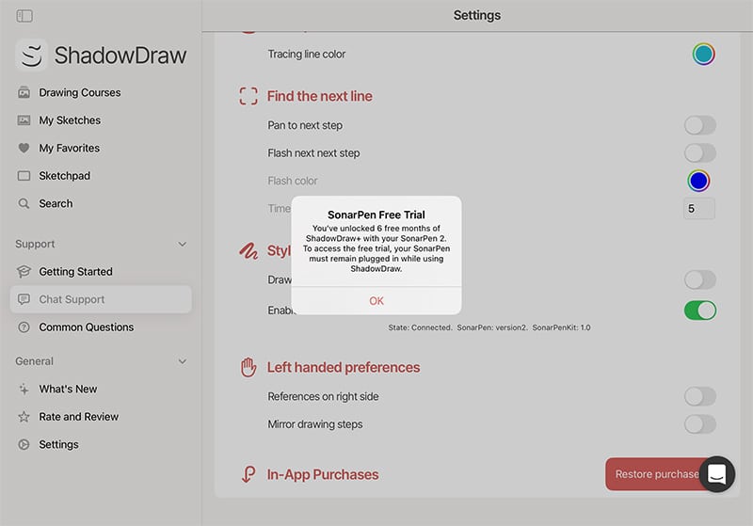Image resolution: width=753 pixels, height=526 pixels.
Task: Click the My Favorites heart icon
Action: click(x=24, y=149)
